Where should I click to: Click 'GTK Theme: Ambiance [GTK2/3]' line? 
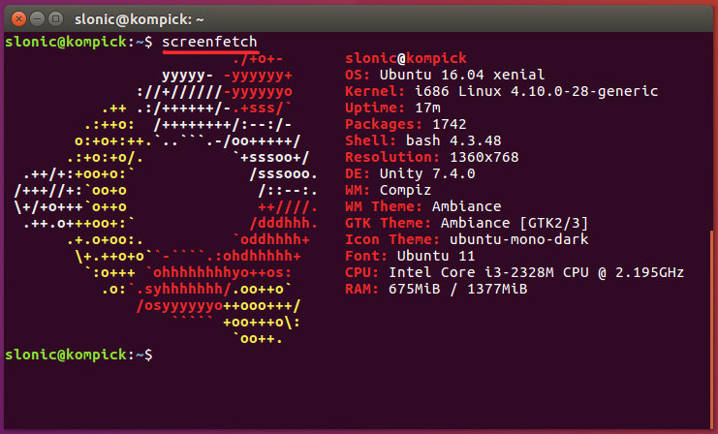(x=467, y=223)
